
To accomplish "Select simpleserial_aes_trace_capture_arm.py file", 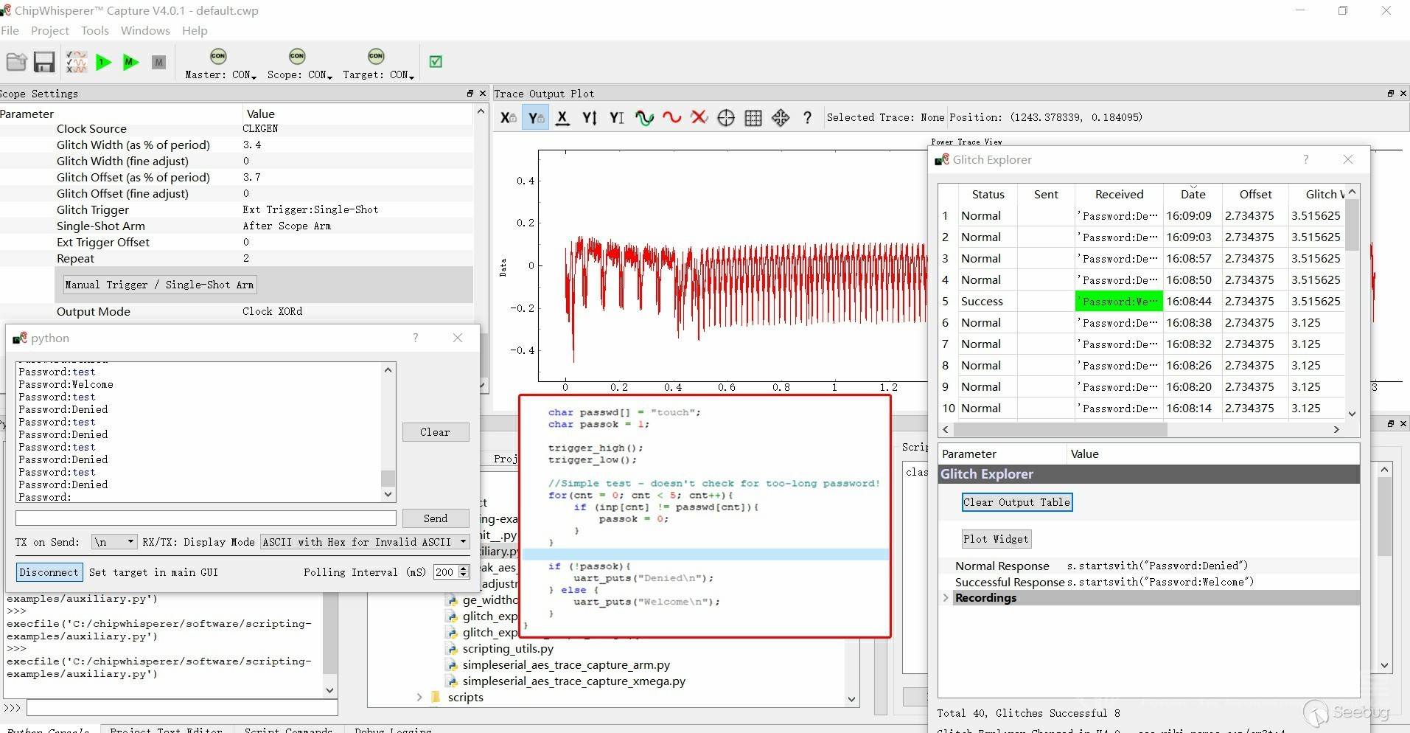I will [566, 665].
